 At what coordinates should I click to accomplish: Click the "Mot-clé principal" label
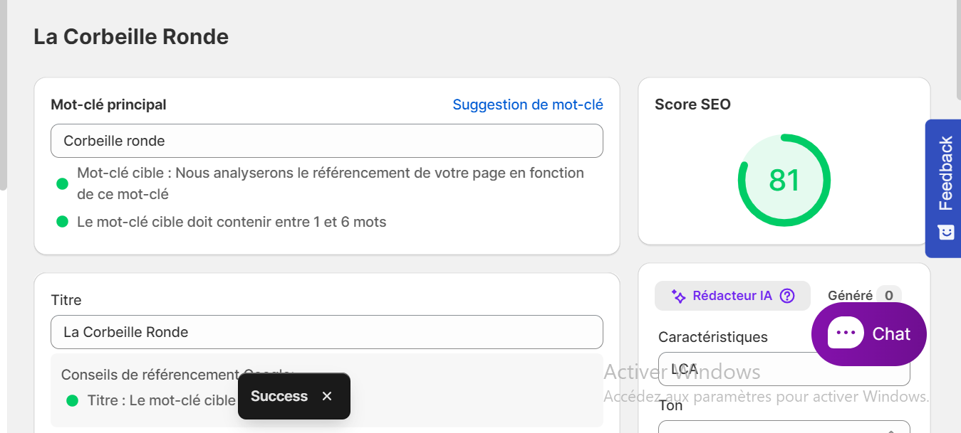tap(108, 105)
